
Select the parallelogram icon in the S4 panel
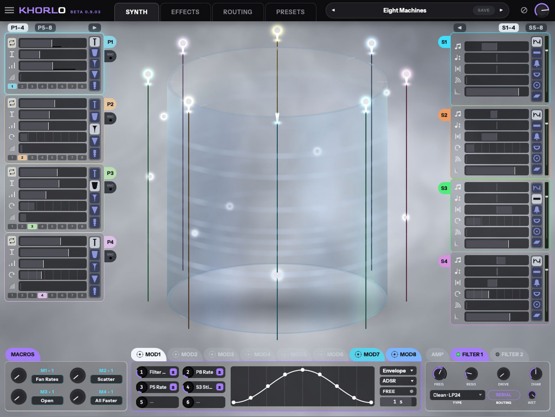537,315
